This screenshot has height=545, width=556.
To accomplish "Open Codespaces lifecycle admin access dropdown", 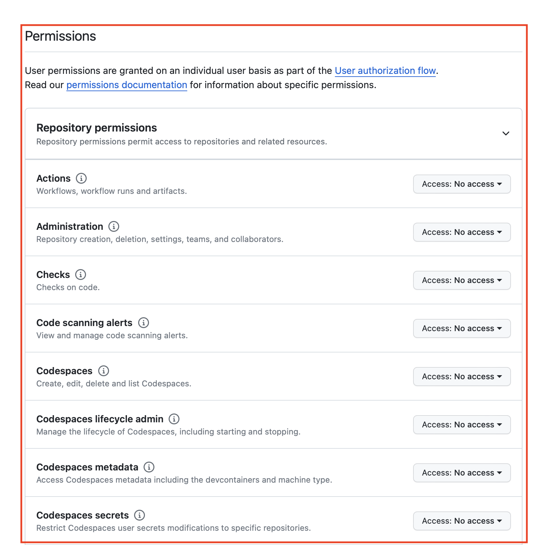I will coord(462,425).
